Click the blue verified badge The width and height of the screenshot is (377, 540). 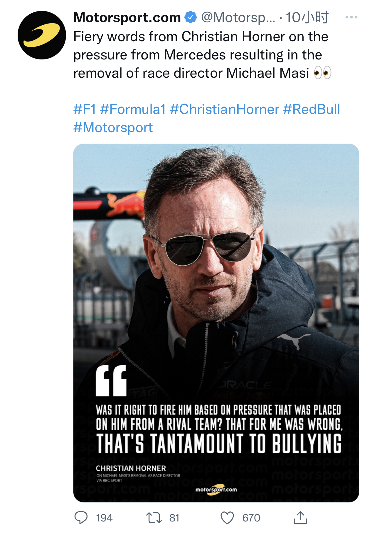point(191,17)
